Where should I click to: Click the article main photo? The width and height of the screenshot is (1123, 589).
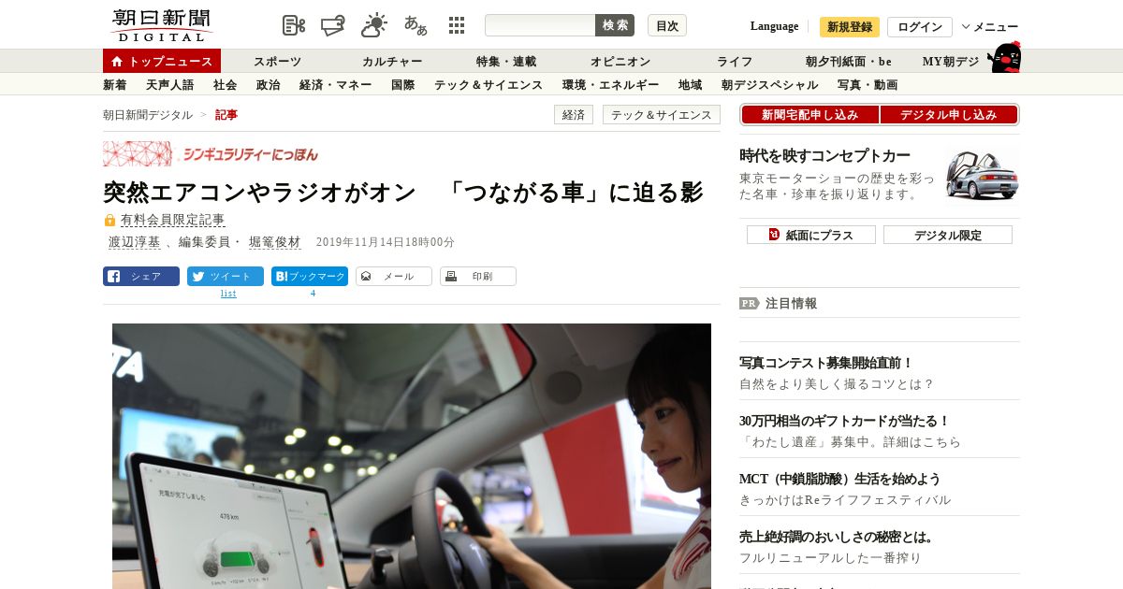(412, 456)
